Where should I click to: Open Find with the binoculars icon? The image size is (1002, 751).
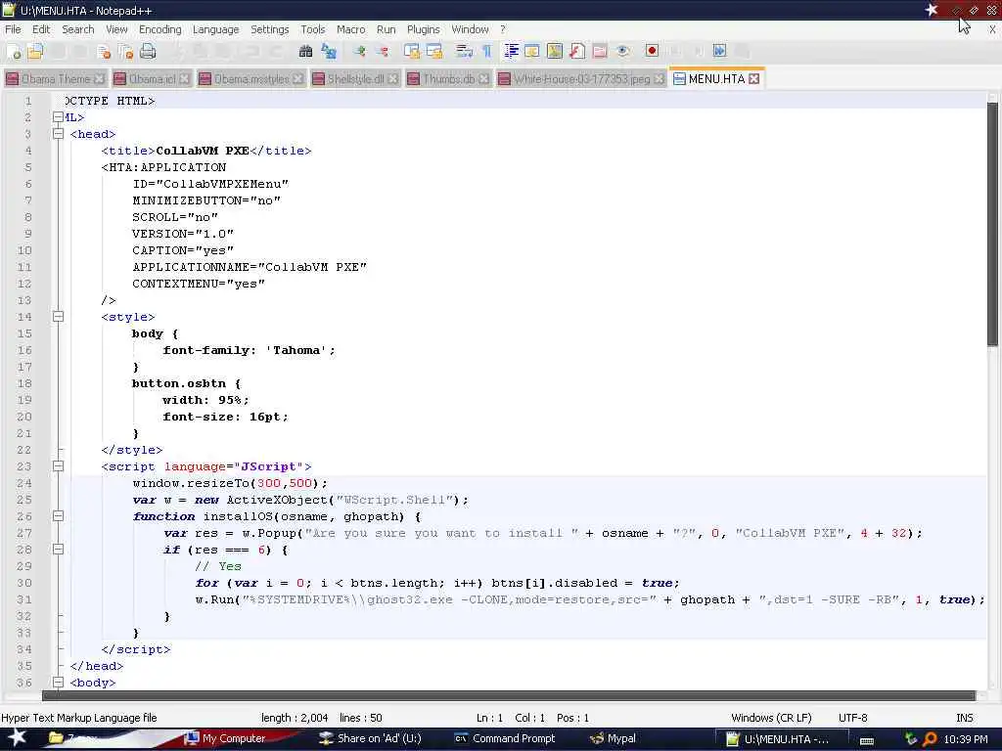coord(305,51)
